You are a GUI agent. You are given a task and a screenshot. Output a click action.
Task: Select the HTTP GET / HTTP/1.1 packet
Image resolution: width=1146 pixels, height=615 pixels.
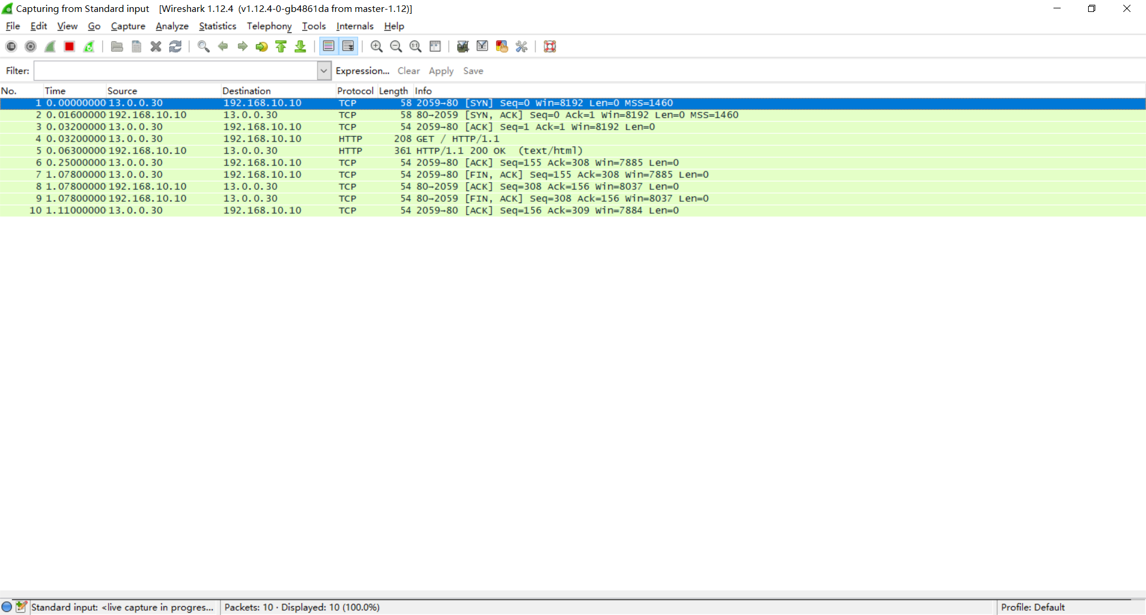(x=573, y=139)
